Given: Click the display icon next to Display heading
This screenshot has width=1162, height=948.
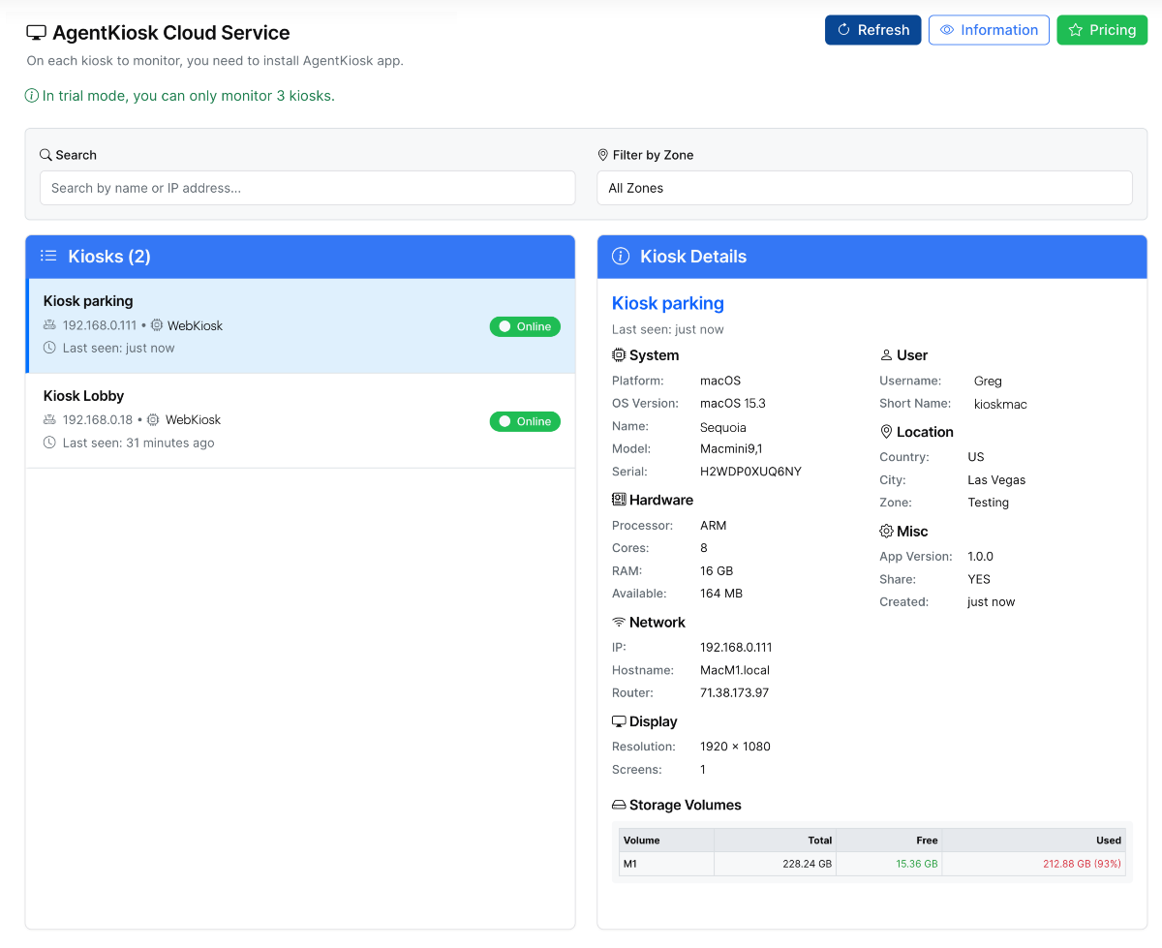Looking at the screenshot, I should (619, 721).
